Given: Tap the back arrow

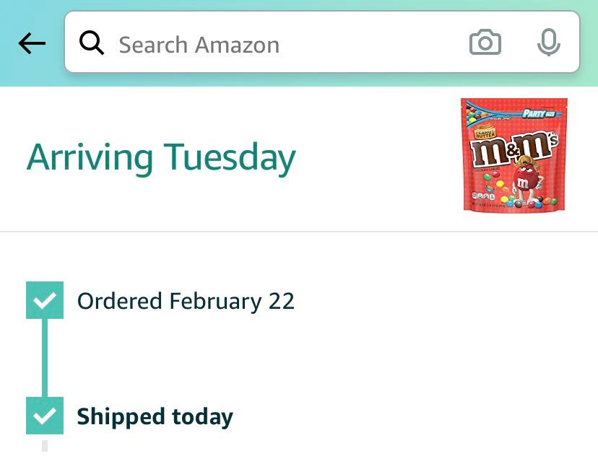Looking at the screenshot, I should point(32,44).
